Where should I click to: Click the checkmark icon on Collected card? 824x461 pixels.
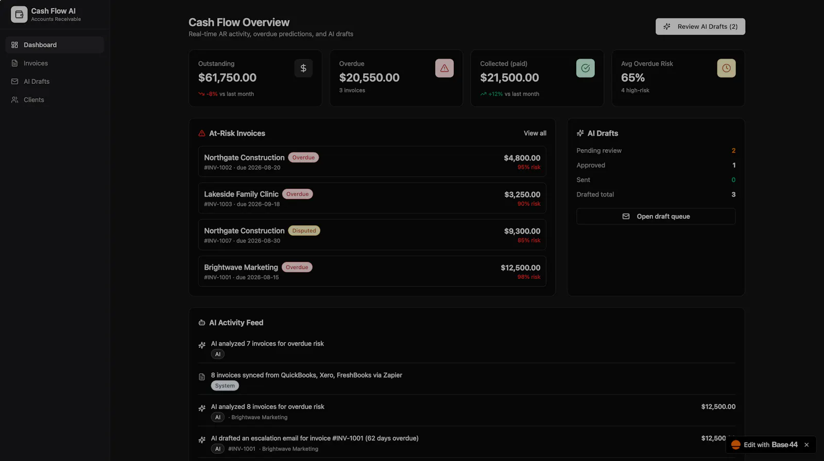click(x=586, y=68)
